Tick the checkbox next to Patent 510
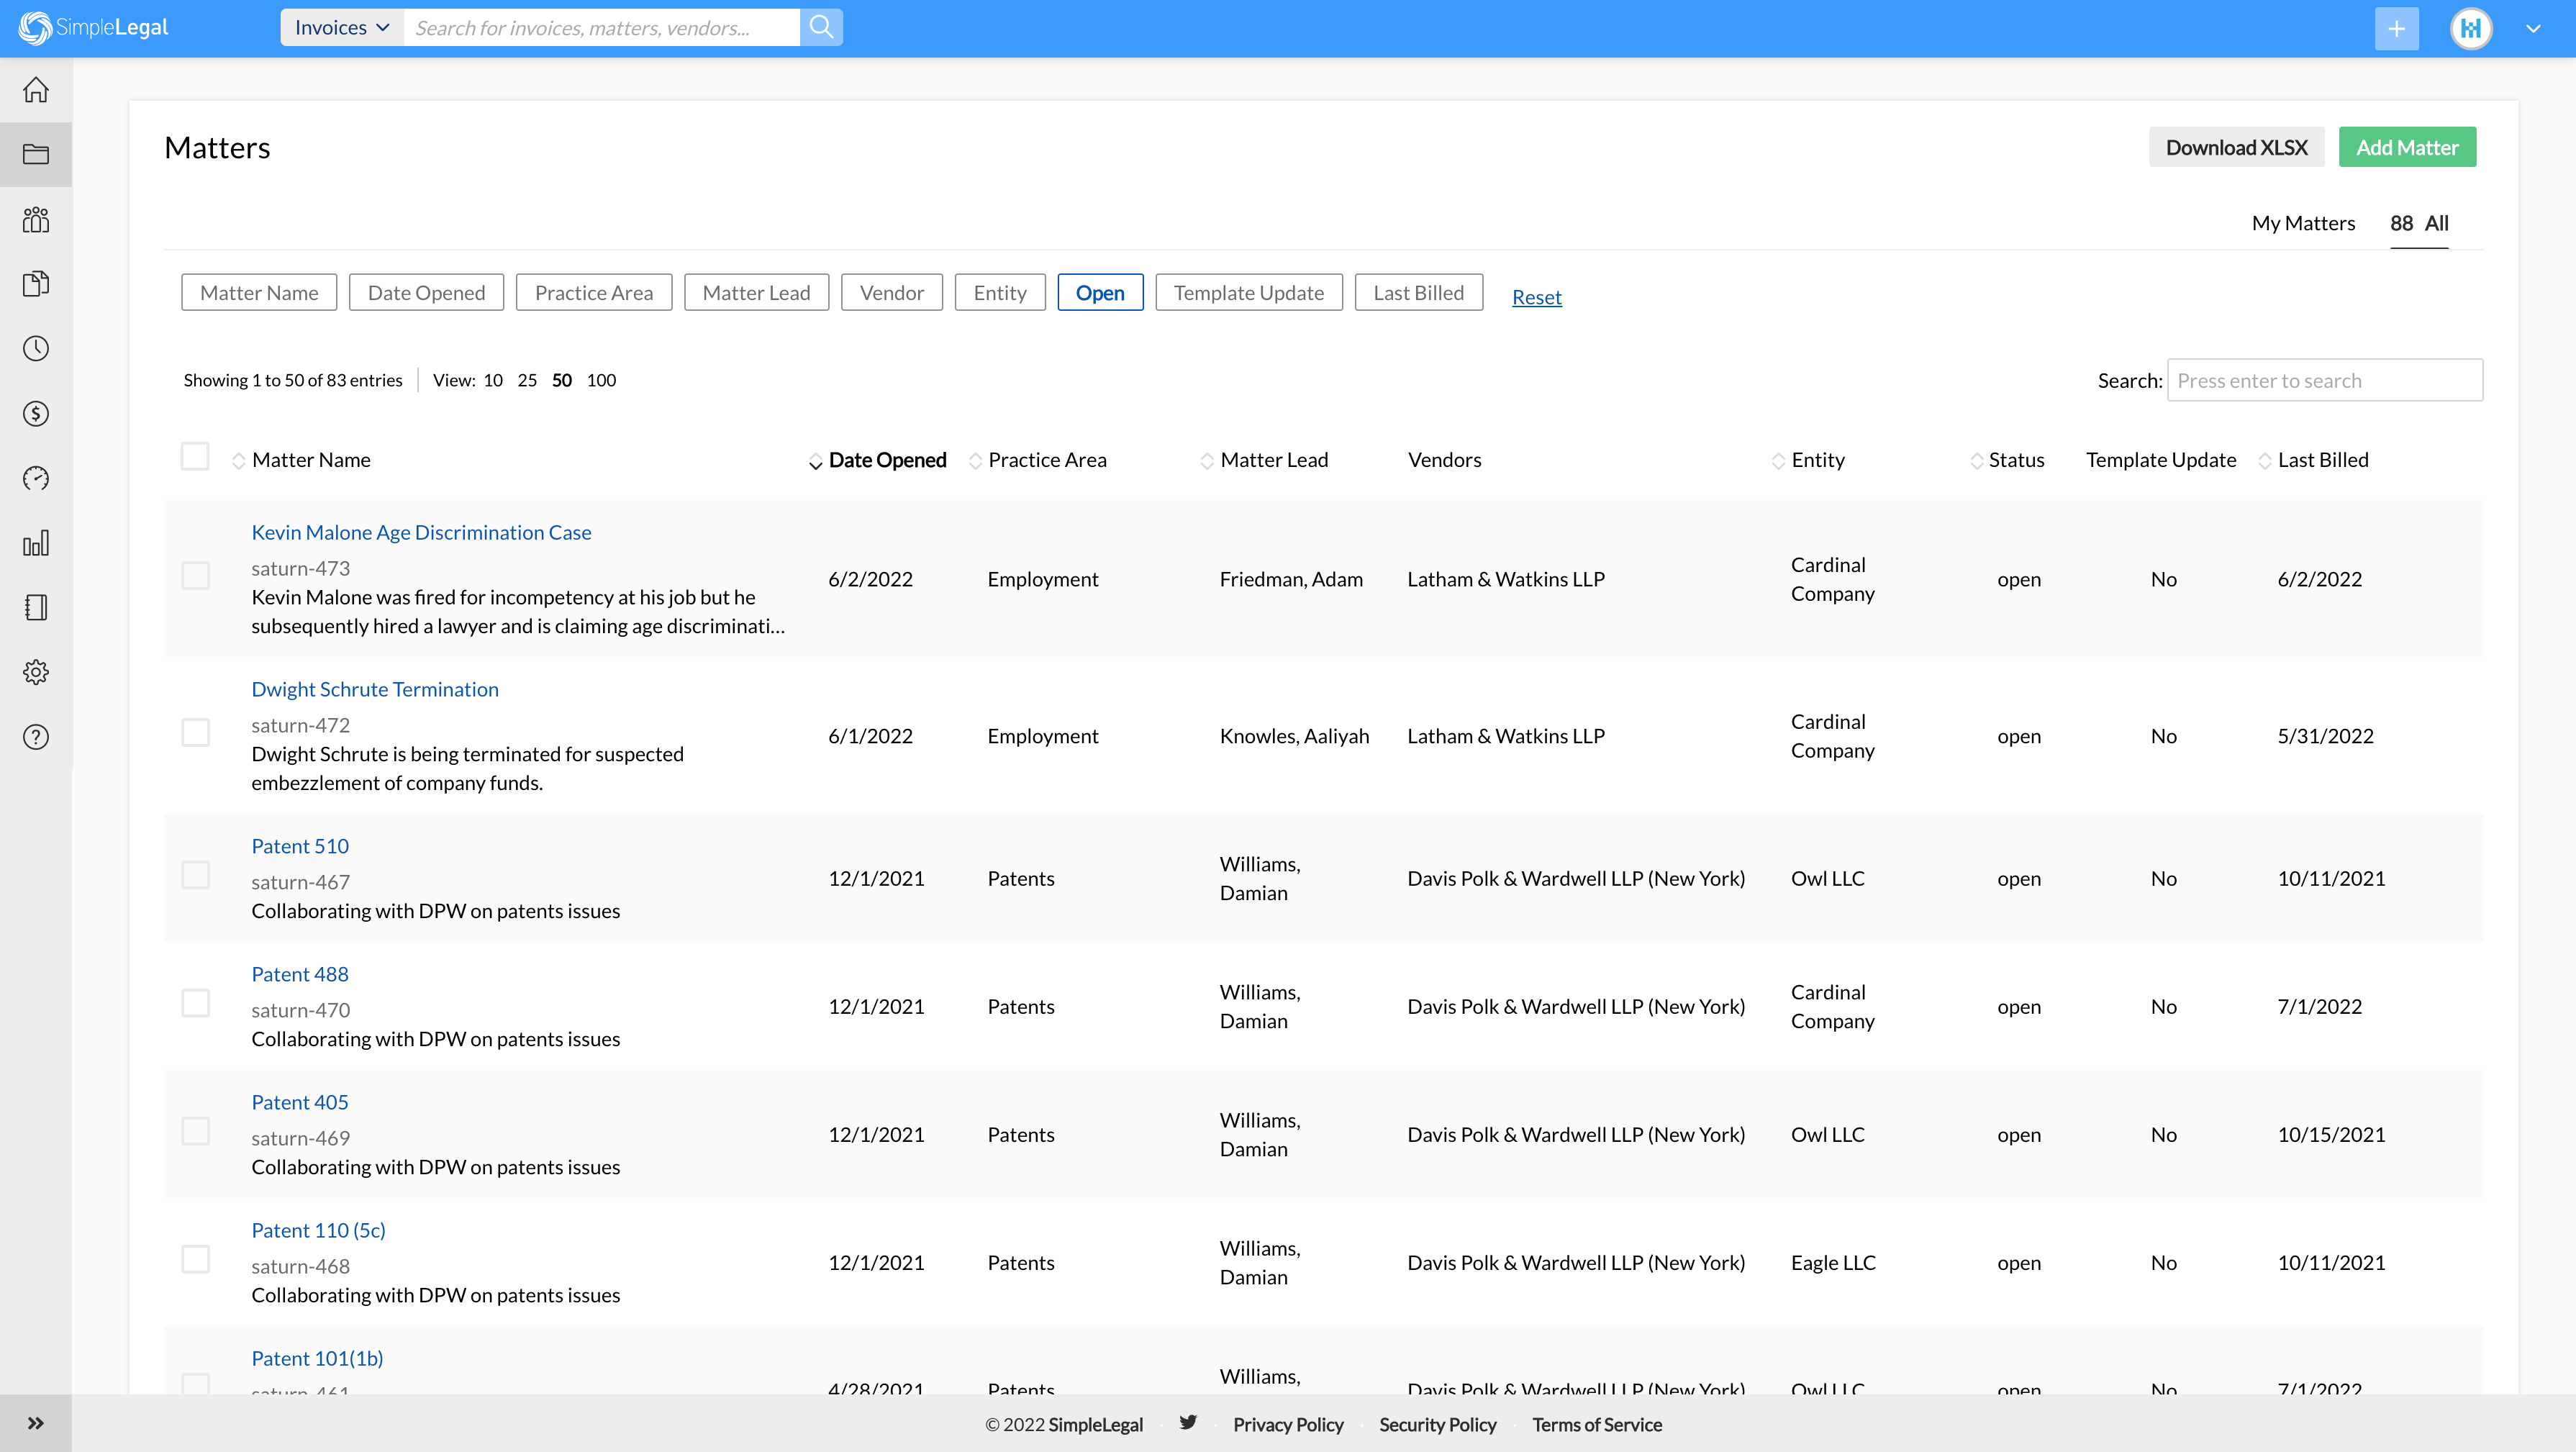 pos(195,875)
